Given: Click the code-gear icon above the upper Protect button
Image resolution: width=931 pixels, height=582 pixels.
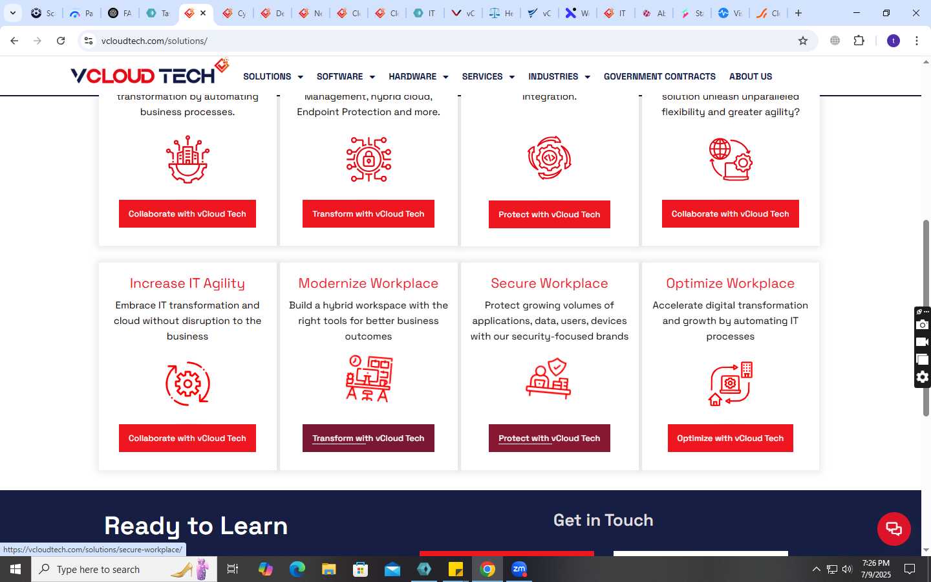Looking at the screenshot, I should tap(550, 158).
